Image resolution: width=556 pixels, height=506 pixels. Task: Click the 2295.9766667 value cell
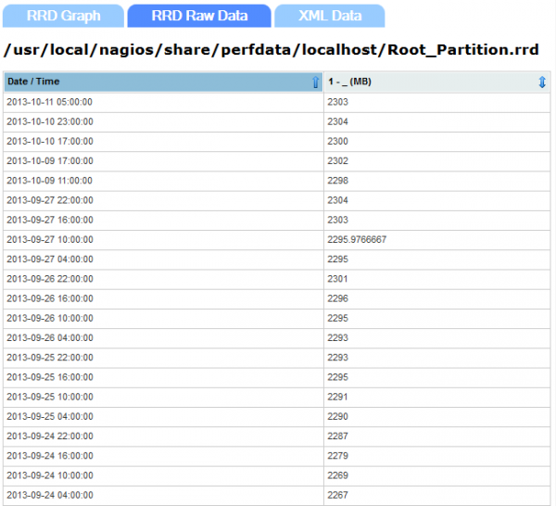click(357, 239)
